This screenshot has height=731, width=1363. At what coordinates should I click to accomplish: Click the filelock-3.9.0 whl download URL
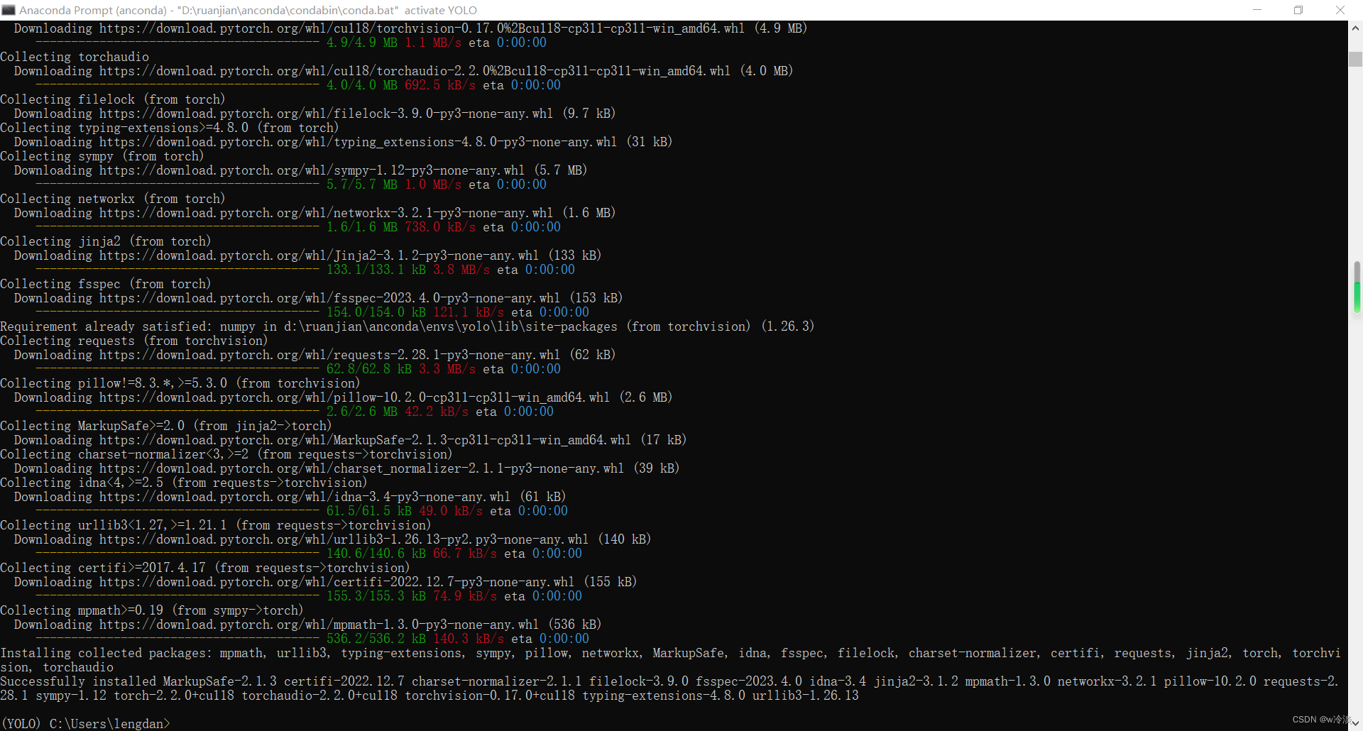(327, 114)
